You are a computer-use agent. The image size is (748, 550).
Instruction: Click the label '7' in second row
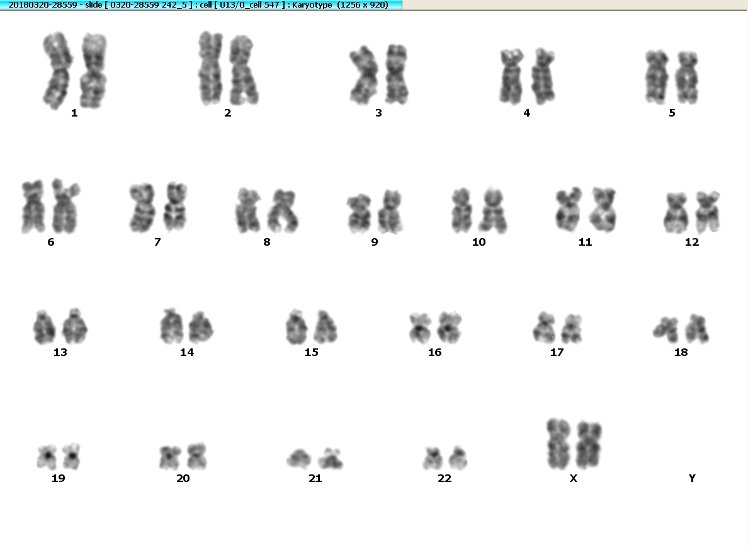pos(158,242)
